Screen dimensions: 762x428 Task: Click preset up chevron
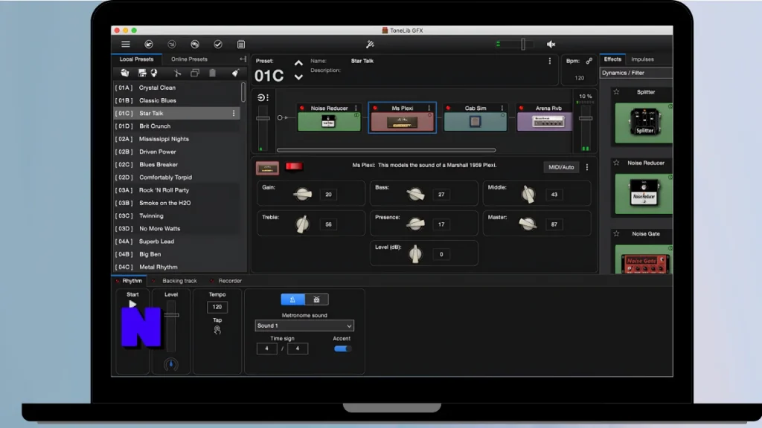298,64
